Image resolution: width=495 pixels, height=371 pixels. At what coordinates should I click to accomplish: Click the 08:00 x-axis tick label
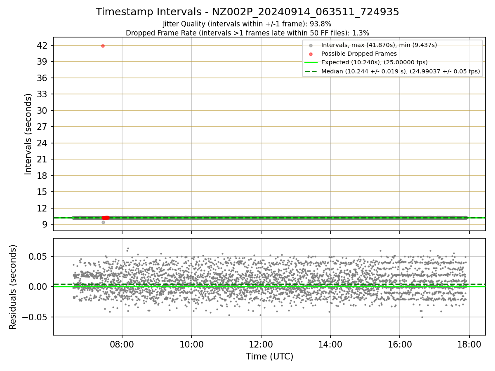(x=122, y=344)
